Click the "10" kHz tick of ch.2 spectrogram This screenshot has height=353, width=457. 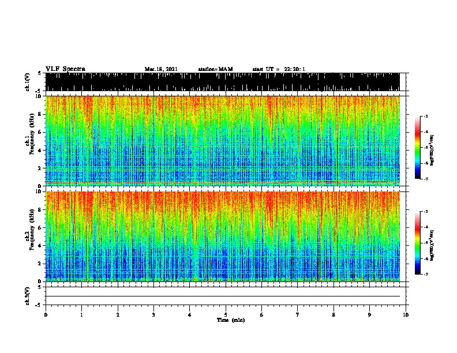tap(40, 191)
